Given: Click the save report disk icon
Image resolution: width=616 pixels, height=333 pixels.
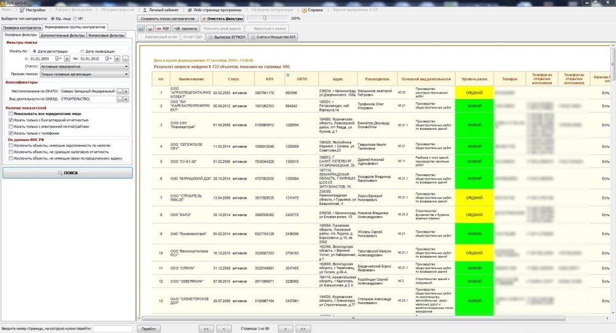Looking at the screenshot, I should coord(141,29).
